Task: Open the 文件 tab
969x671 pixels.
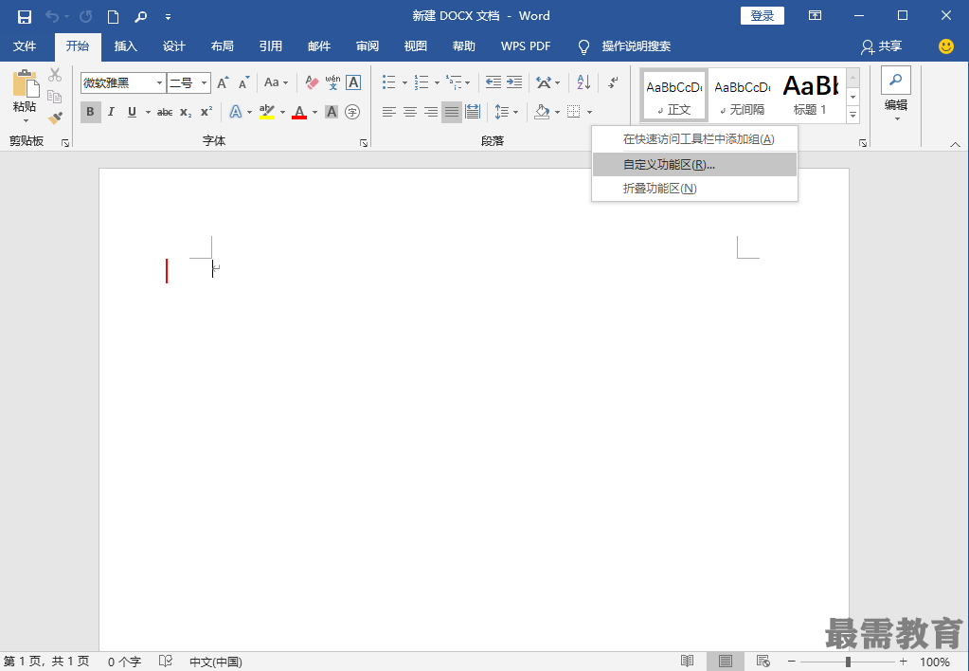Action: [25, 46]
